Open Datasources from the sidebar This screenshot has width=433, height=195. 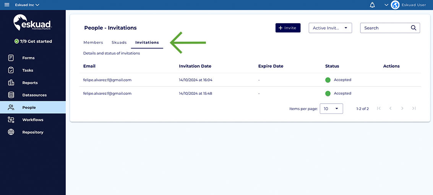tap(34, 95)
